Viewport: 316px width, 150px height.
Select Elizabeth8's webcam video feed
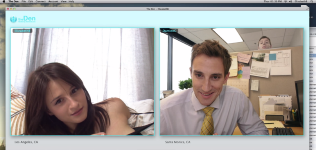pos(83,82)
